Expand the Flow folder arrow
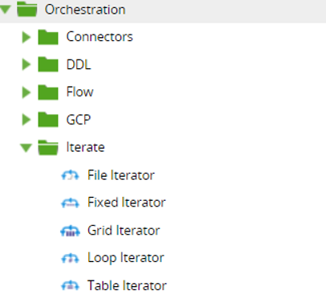Viewport: 326px width, 299px height. 26,92
